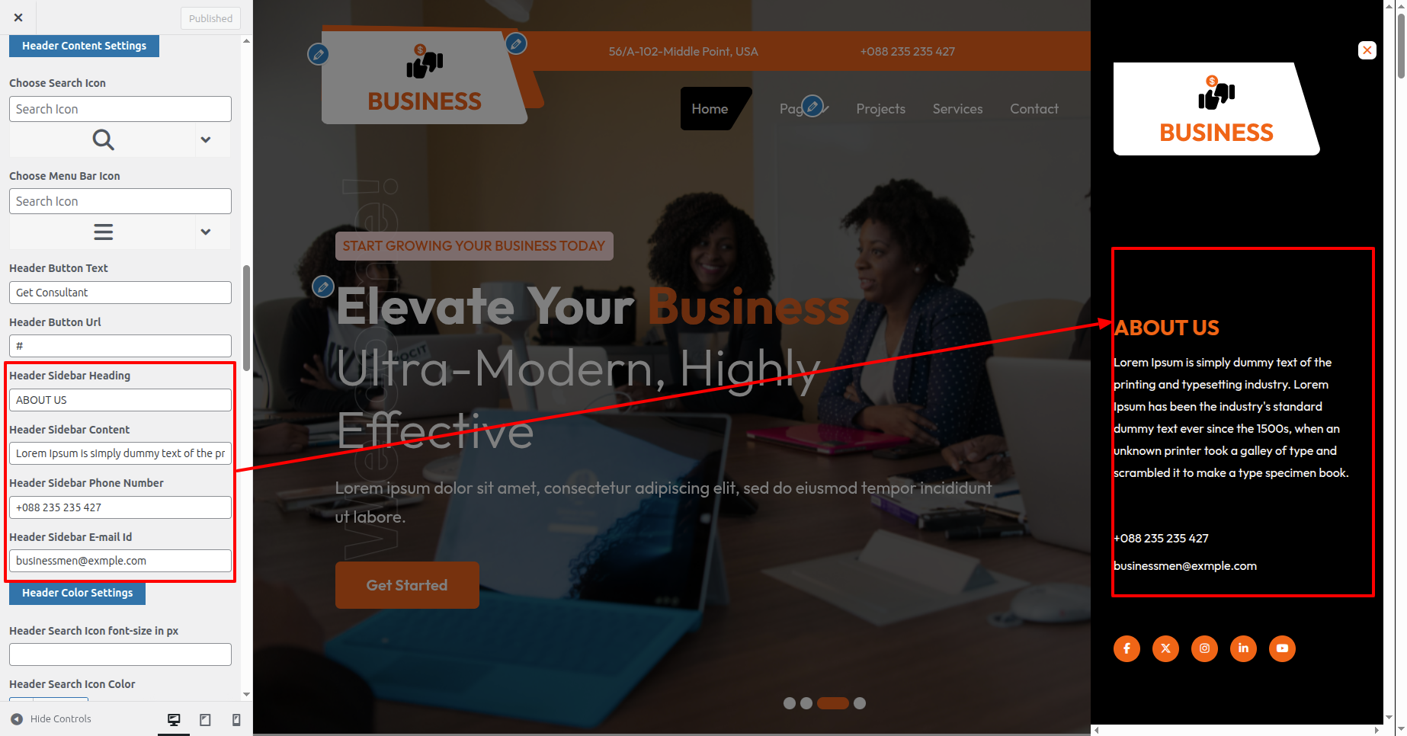Viewport: 1407px width, 736px height.
Task: Switch to tablet preview device icon
Action: click(x=205, y=719)
